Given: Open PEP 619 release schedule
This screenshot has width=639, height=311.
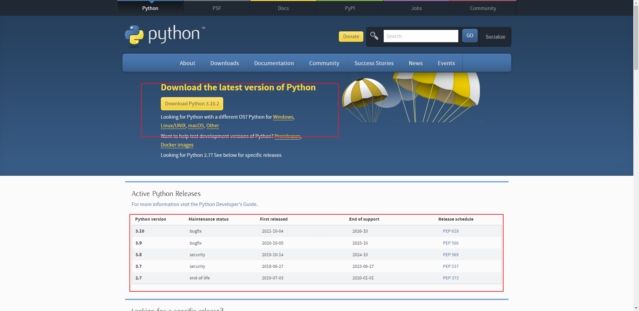Looking at the screenshot, I should point(451,231).
